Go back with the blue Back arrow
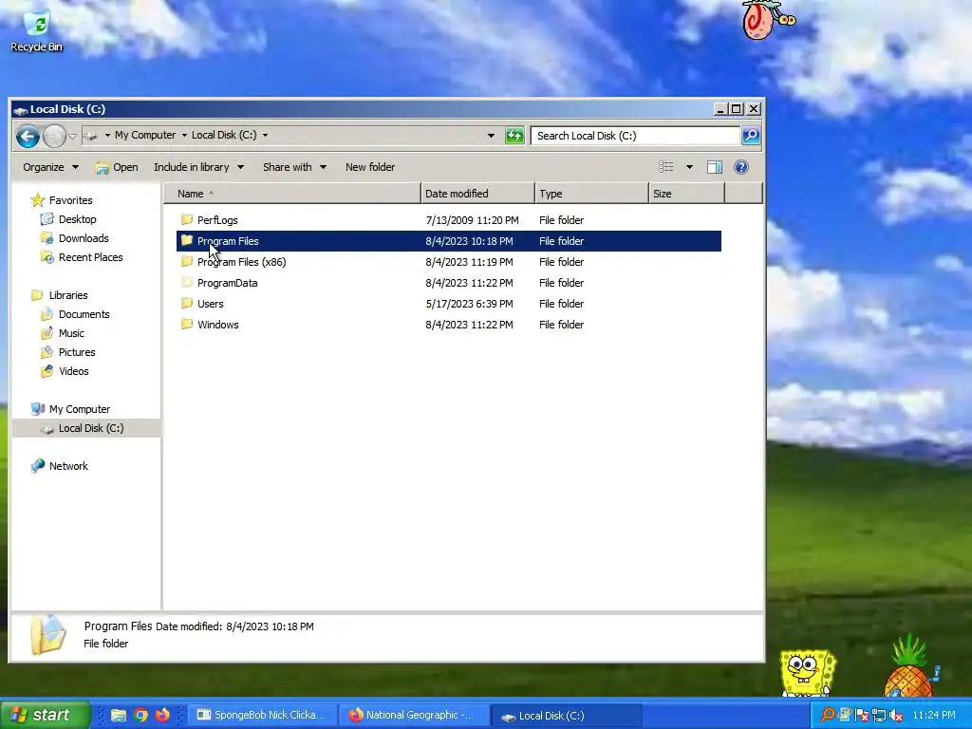 28,136
